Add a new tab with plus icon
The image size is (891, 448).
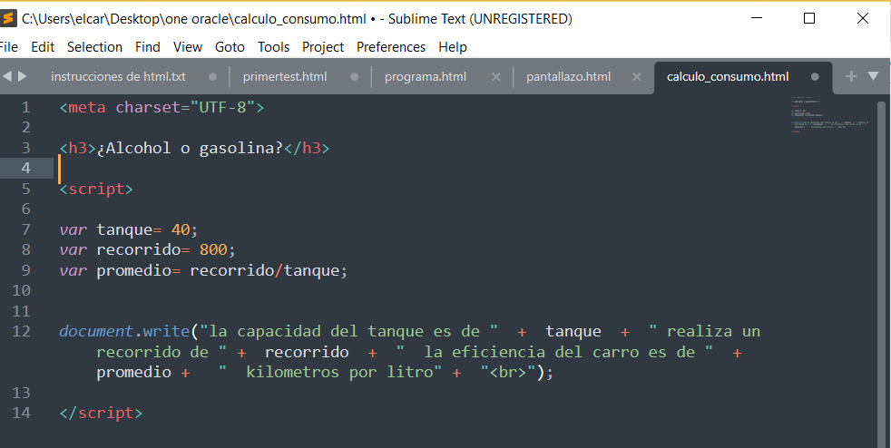click(x=851, y=76)
